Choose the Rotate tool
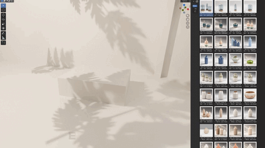 [x=3, y=19]
